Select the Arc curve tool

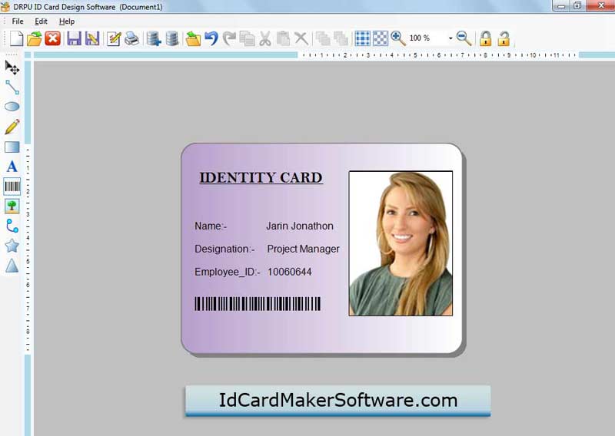(12, 226)
